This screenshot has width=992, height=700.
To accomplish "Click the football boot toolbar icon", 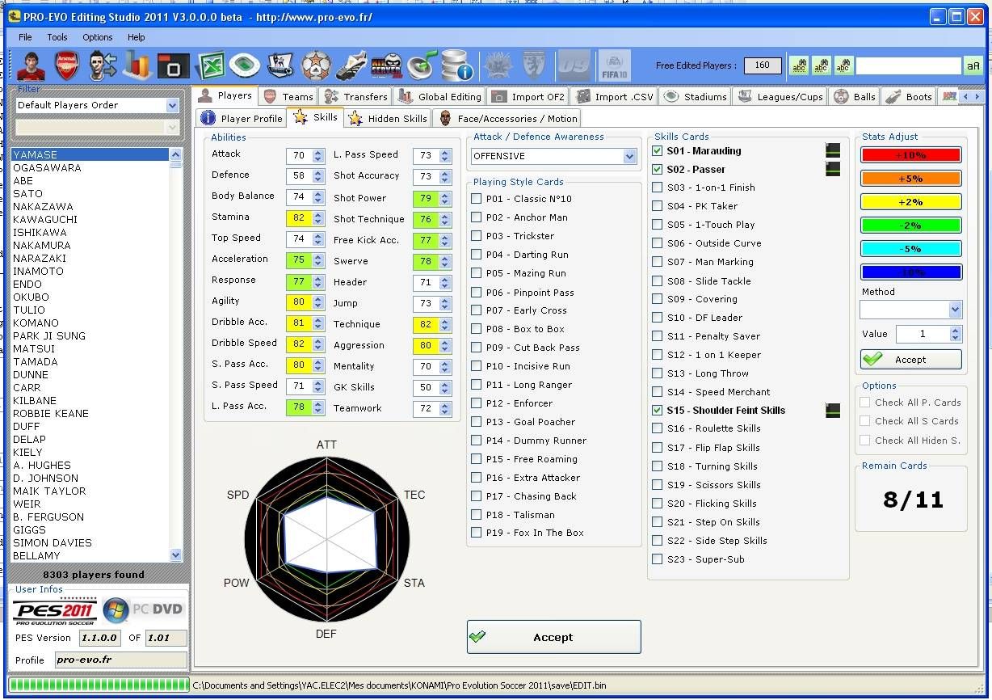I will click(351, 65).
